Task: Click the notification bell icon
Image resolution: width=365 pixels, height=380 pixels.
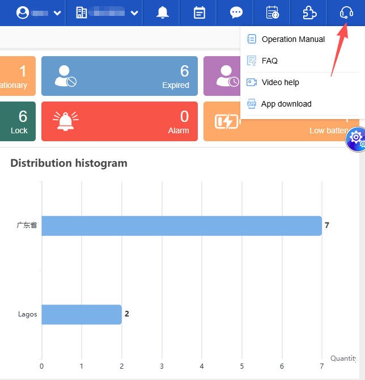Action: point(163,12)
